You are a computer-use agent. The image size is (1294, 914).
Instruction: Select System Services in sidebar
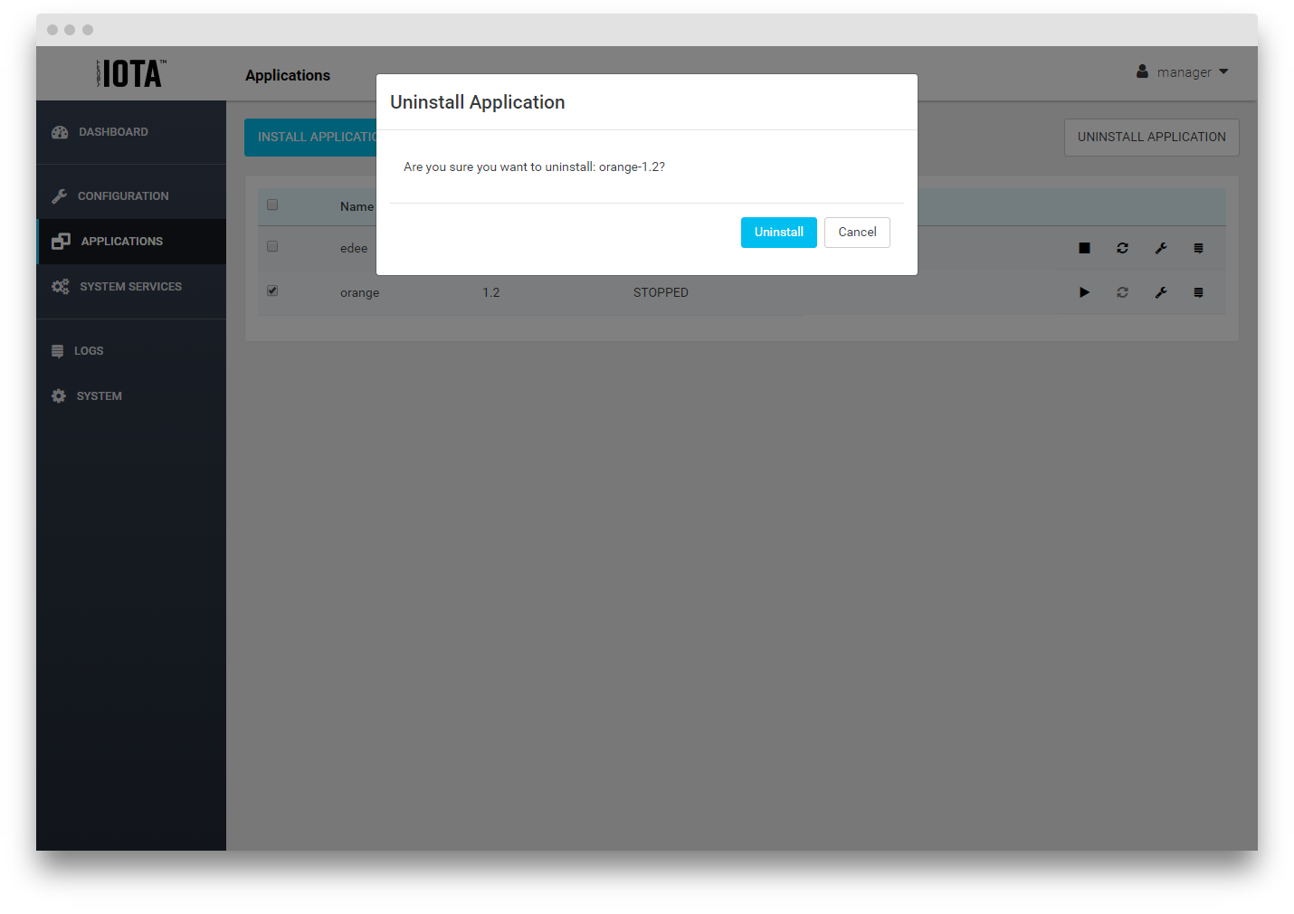pyautogui.click(x=129, y=287)
